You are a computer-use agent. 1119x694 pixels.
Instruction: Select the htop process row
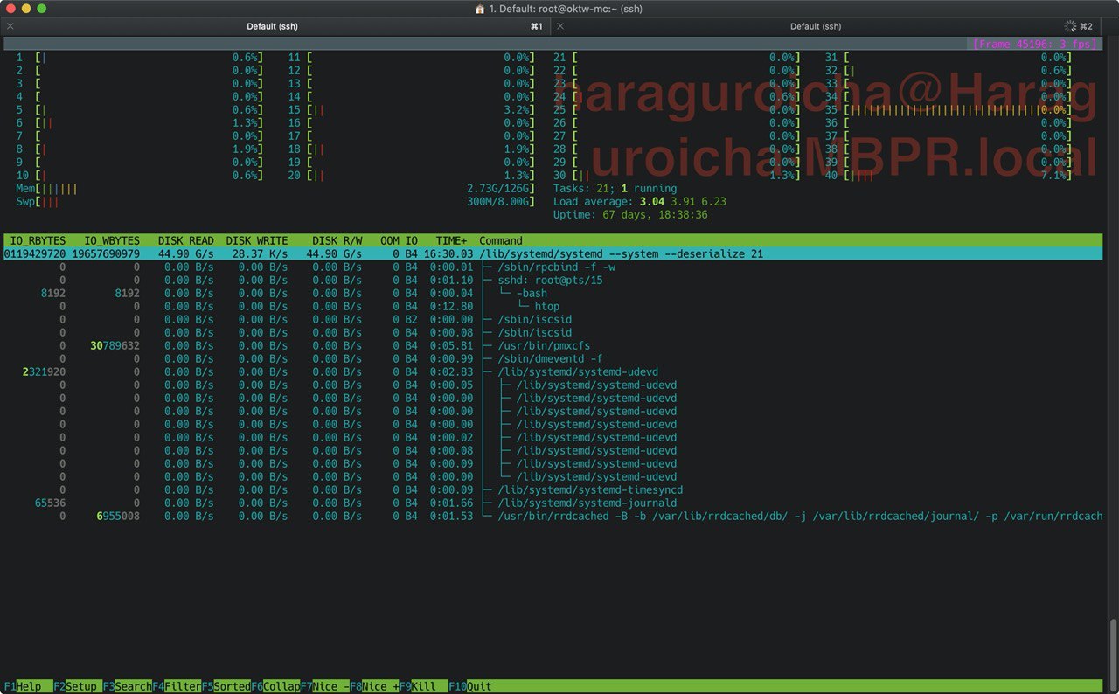click(x=553, y=306)
